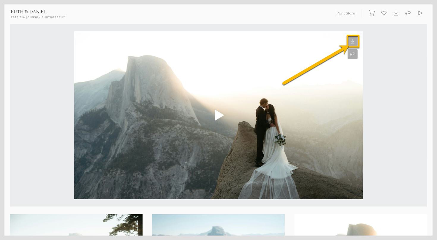Viewport: 437px width, 240px height.
Task: Download the video using the highlighted button
Action: [353, 41]
